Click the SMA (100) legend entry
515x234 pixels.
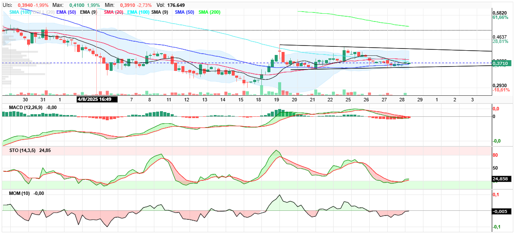click(20, 12)
